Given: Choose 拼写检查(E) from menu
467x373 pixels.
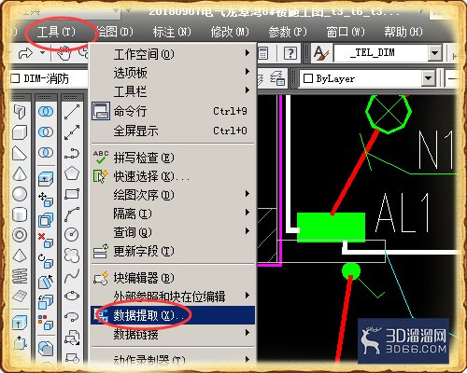Looking at the screenshot, I should 173,158.
